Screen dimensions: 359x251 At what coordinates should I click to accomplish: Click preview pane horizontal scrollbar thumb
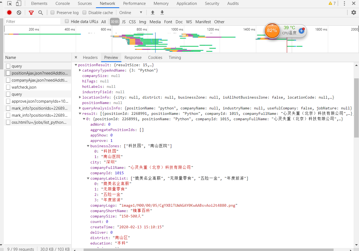coord(208,250)
